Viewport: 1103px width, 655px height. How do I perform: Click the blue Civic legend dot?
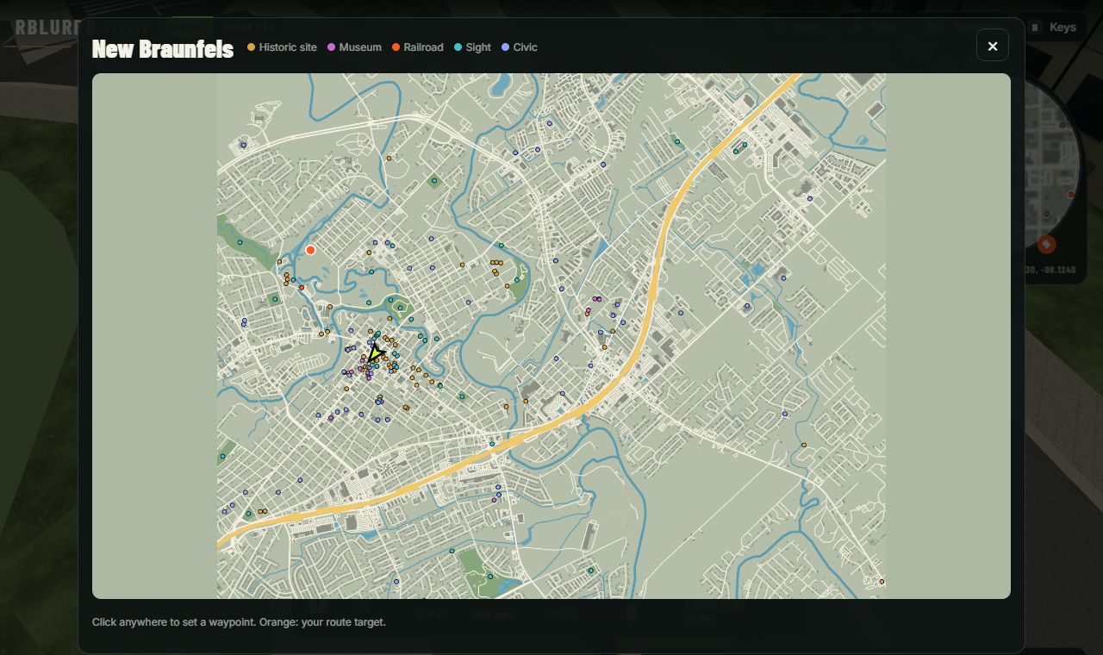[505, 47]
